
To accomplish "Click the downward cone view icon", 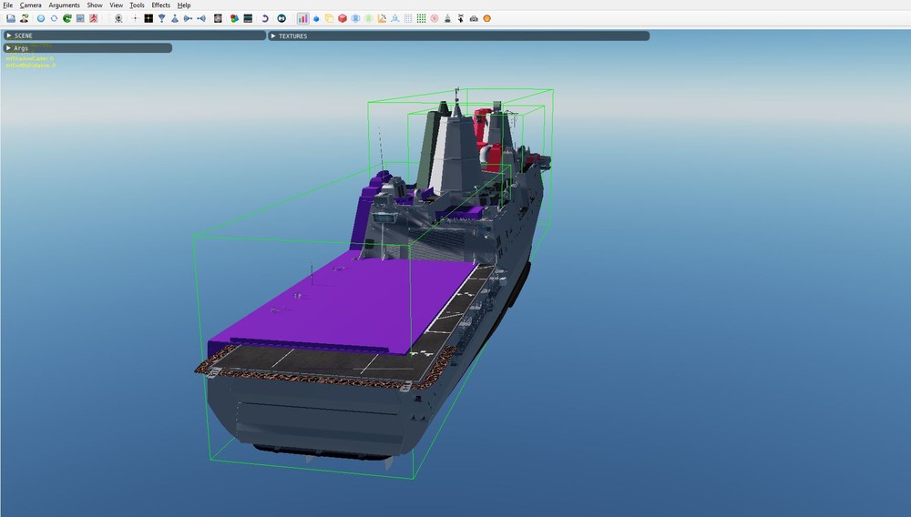I will [x=161, y=18].
